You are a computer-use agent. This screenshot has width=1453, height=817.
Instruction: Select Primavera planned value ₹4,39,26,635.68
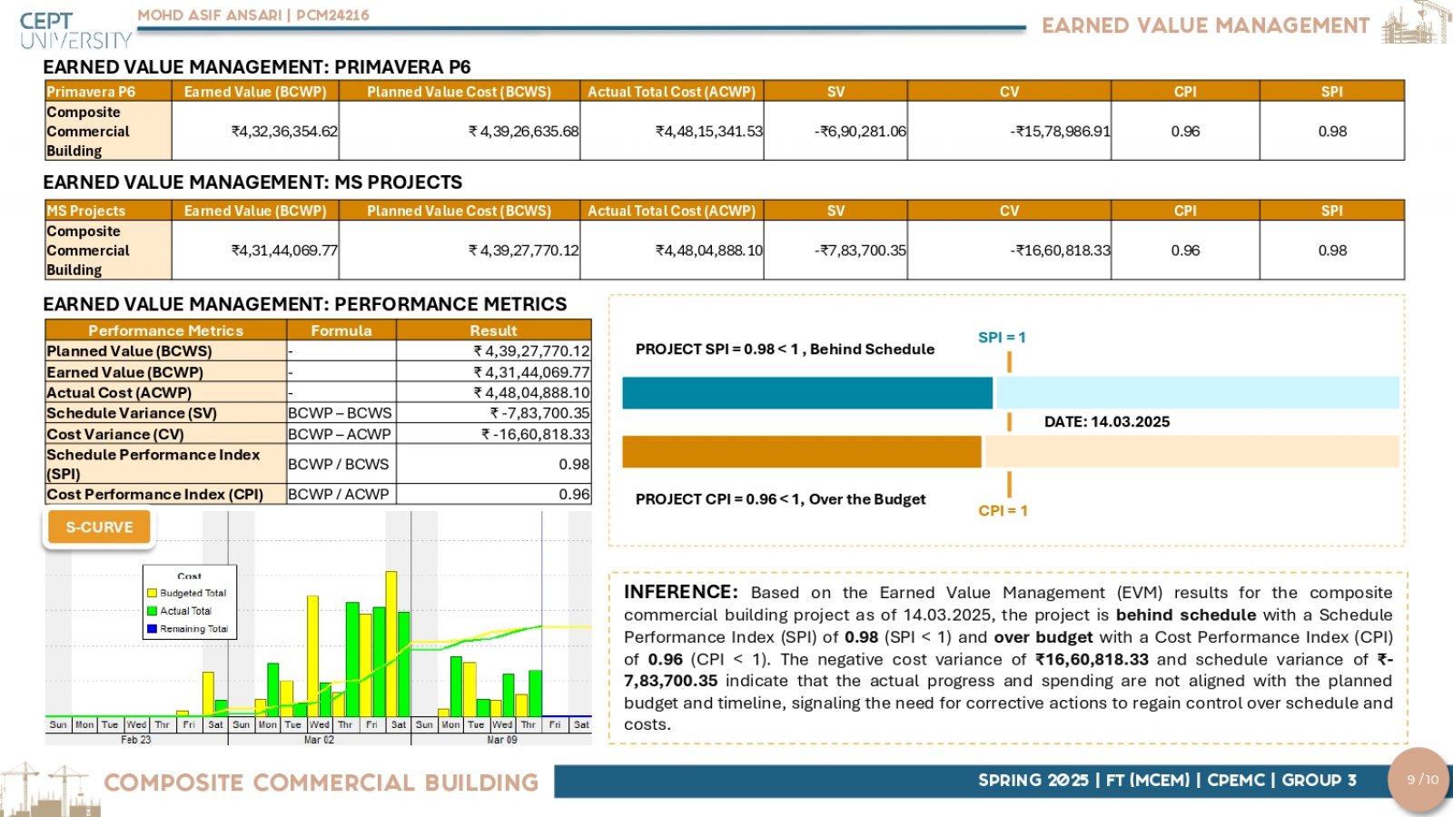tap(523, 132)
